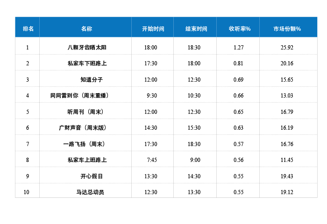327x224 pixels.
Task: Click the market share value 13.03
Action: pos(287,96)
